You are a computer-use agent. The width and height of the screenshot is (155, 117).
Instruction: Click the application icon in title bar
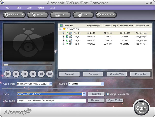[3, 3]
